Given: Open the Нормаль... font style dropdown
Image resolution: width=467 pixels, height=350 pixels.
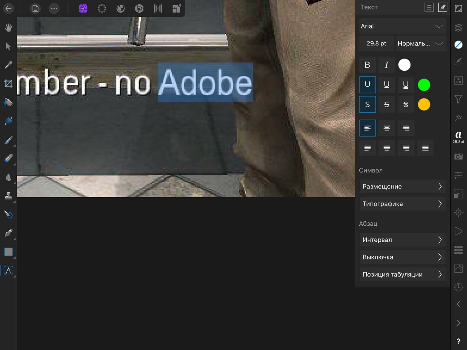Looking at the screenshot, I should [x=421, y=43].
